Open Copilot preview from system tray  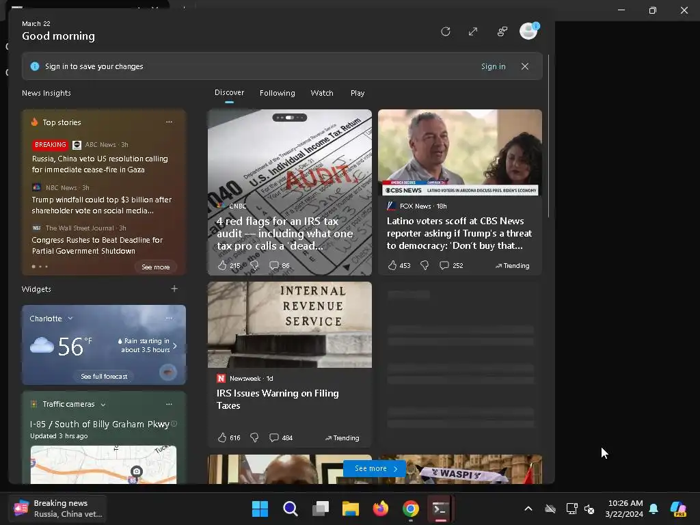(678, 509)
